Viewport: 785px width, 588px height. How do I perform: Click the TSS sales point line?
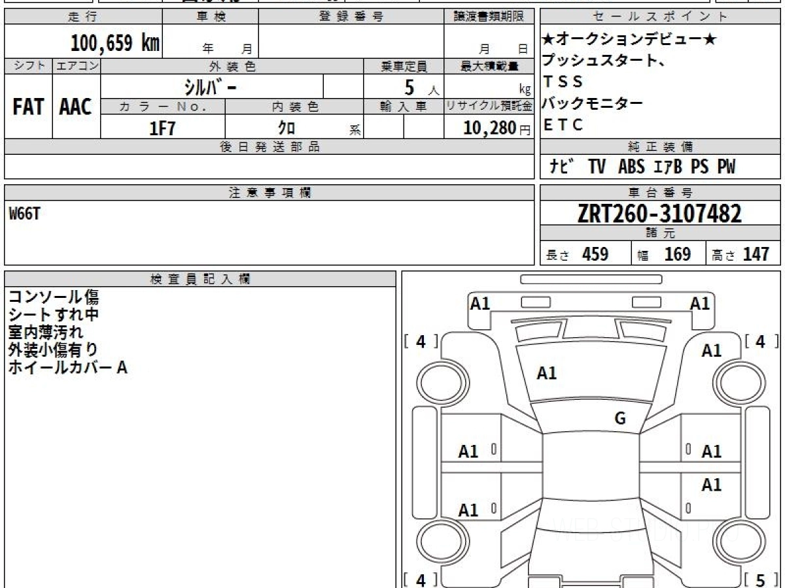click(562, 82)
